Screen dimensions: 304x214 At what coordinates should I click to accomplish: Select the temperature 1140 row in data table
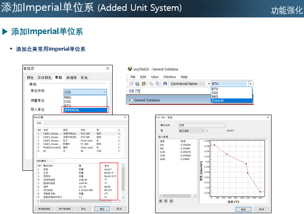[161, 152]
